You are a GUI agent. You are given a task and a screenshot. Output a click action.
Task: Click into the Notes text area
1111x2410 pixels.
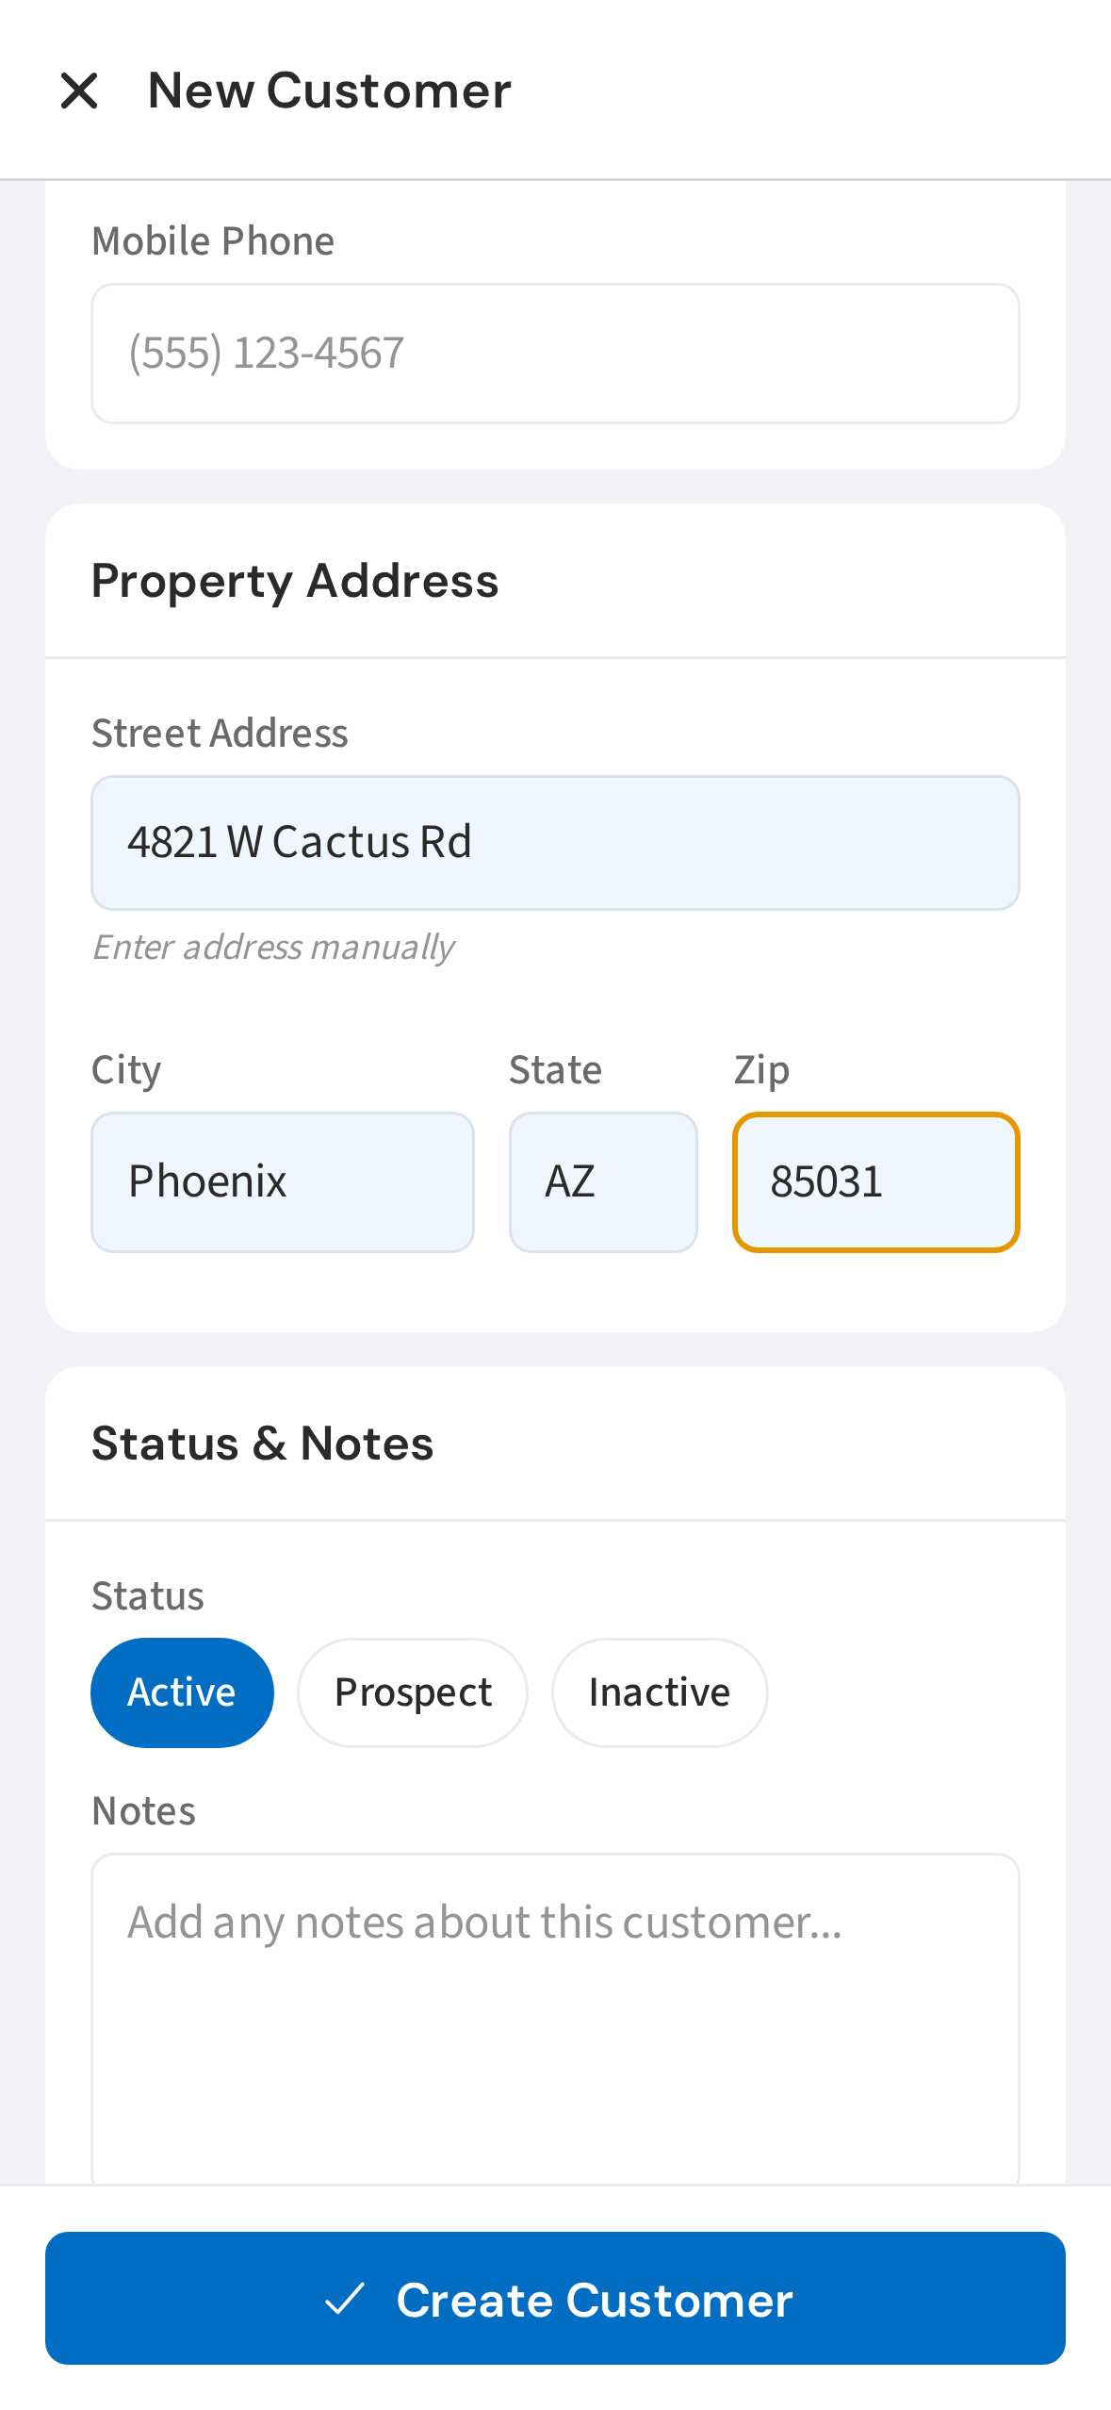(555, 2018)
